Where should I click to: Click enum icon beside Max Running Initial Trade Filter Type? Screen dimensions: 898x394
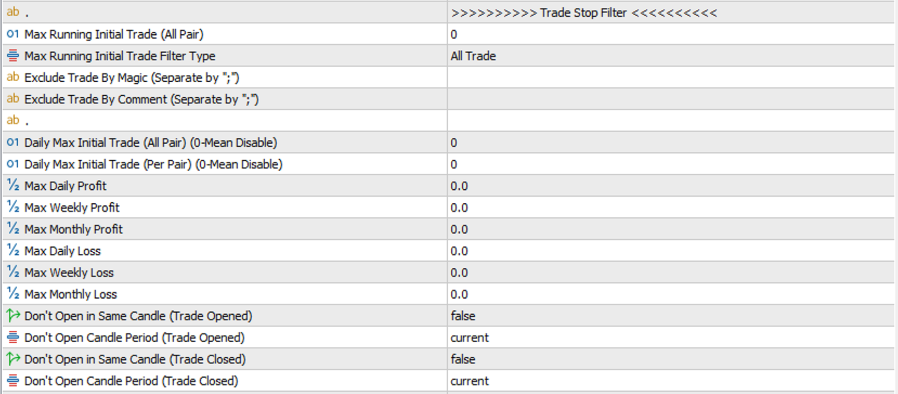(x=12, y=56)
